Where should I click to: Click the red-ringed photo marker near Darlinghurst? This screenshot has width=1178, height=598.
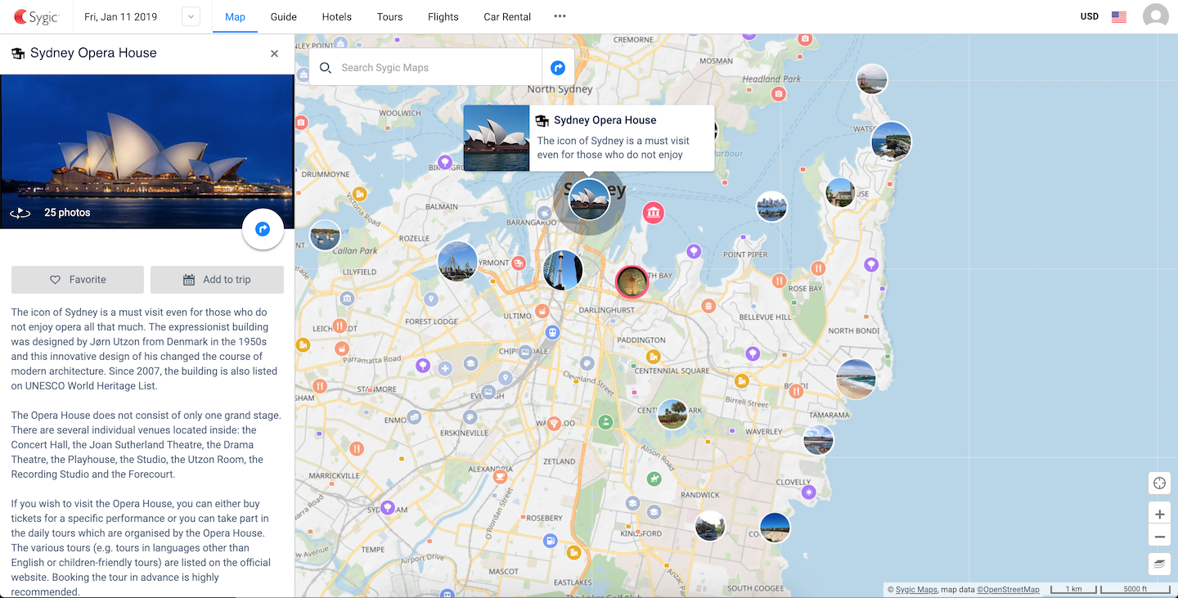tap(632, 281)
